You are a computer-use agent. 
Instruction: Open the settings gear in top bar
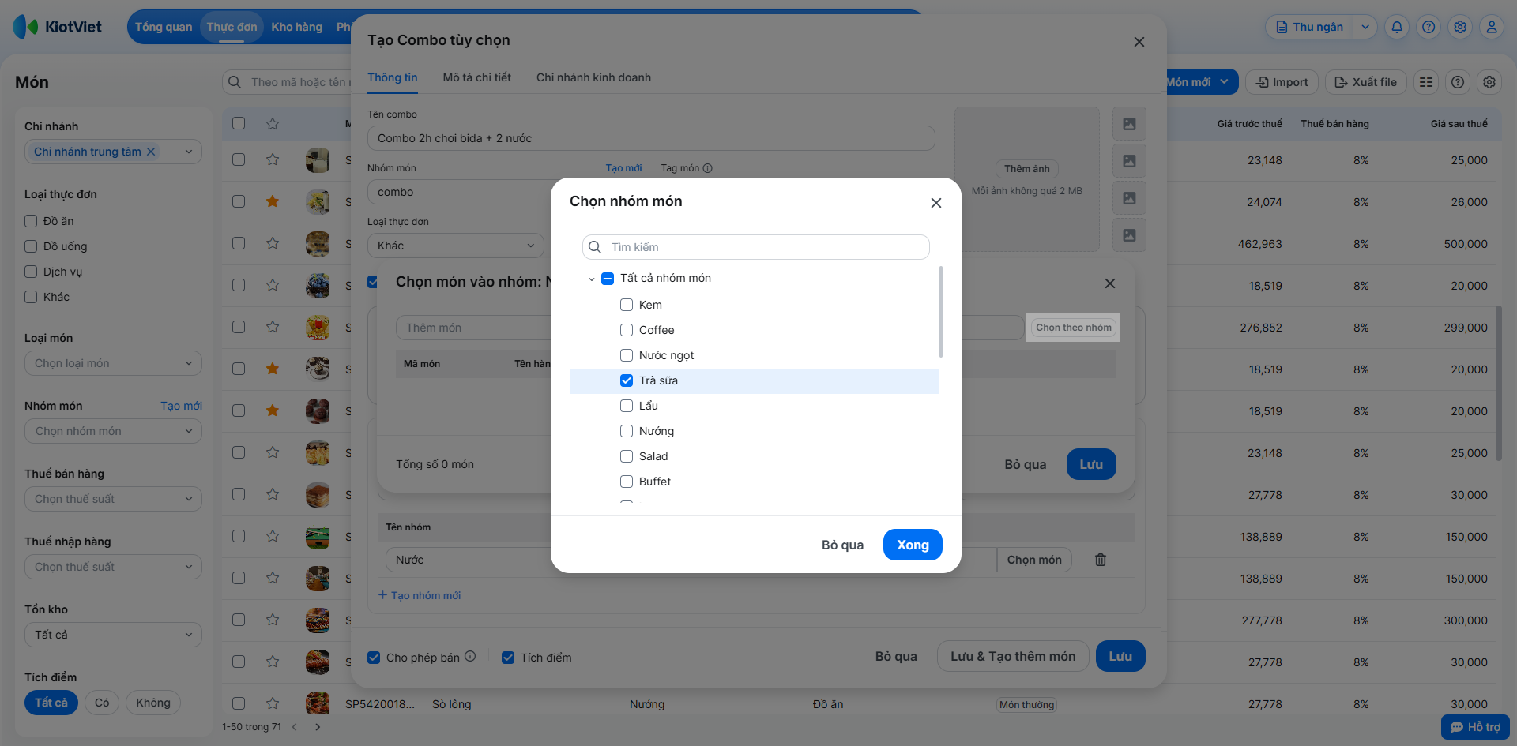tap(1460, 27)
